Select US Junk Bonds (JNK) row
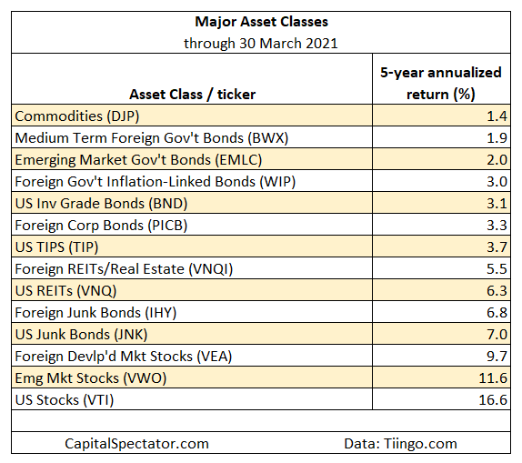 261,334
